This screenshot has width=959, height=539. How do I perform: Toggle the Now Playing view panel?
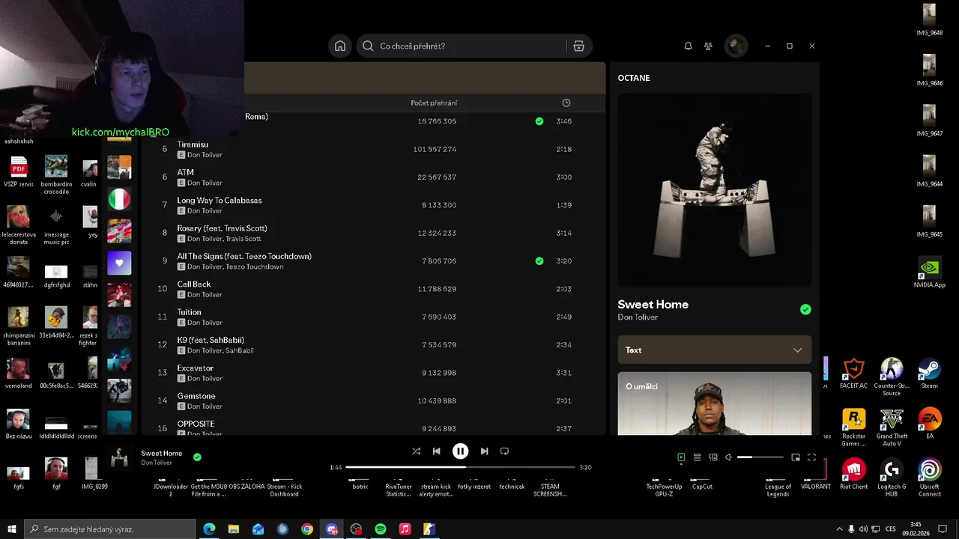pos(681,457)
